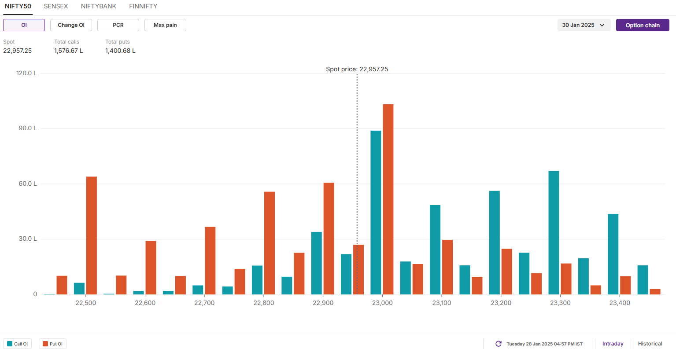This screenshot has width=676, height=349.
Task: Click the orange Put OI swatch
Action: click(45, 344)
